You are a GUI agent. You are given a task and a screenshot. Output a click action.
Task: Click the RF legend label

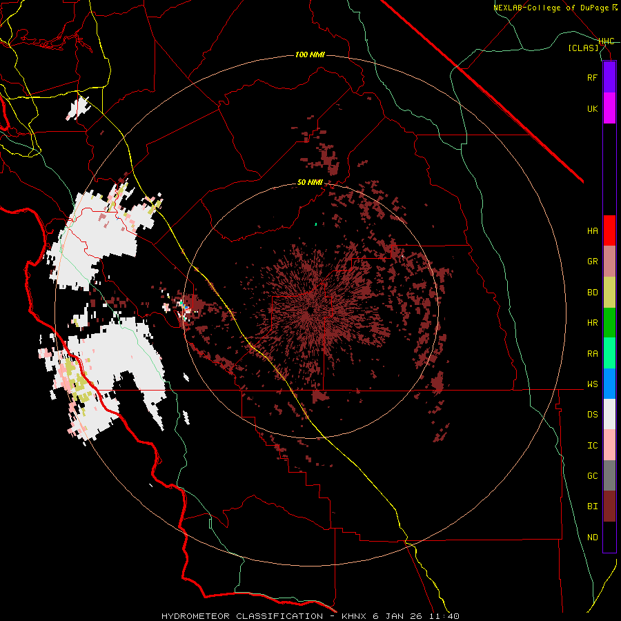(592, 77)
